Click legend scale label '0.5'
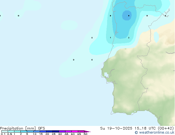175x135 pixels. pos(10,134)
